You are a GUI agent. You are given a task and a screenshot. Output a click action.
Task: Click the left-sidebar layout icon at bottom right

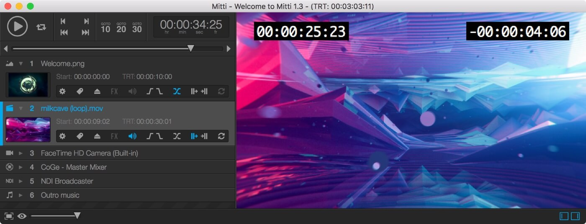pos(564,216)
